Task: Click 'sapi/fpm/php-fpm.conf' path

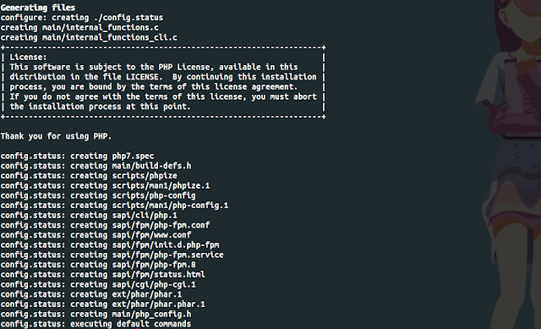Action: 161,225
